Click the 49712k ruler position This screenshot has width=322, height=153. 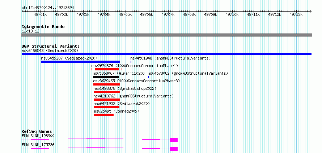(x=275, y=15)
